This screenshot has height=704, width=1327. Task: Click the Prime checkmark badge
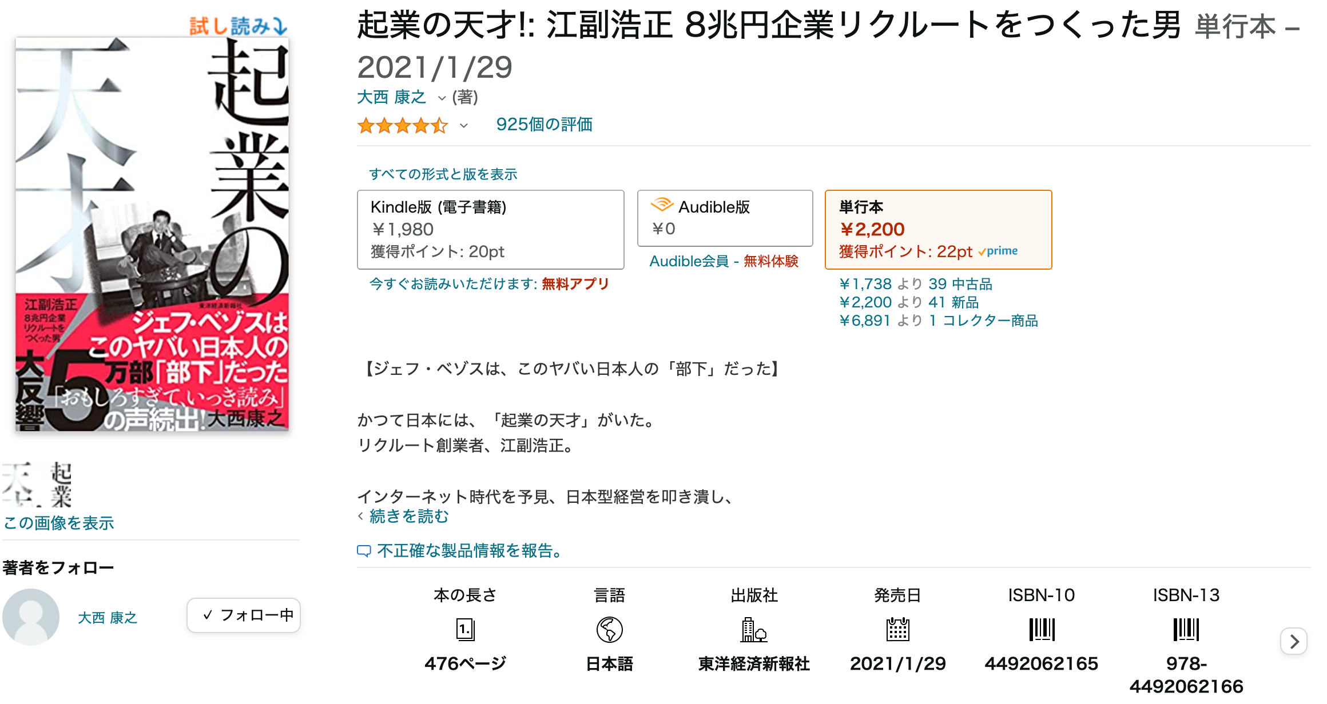(x=997, y=251)
